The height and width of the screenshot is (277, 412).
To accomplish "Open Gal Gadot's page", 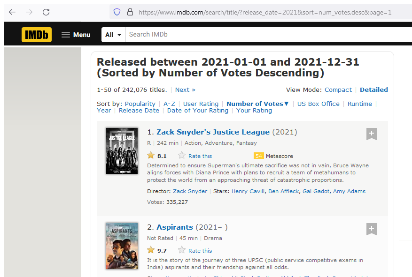I will coord(316,191).
